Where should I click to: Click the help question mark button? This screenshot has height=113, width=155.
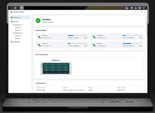coord(135,12)
